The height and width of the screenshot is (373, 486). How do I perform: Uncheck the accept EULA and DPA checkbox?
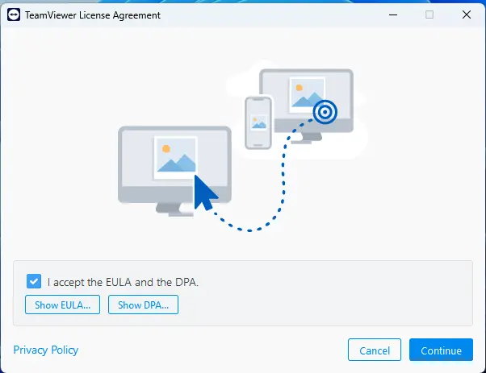34,281
